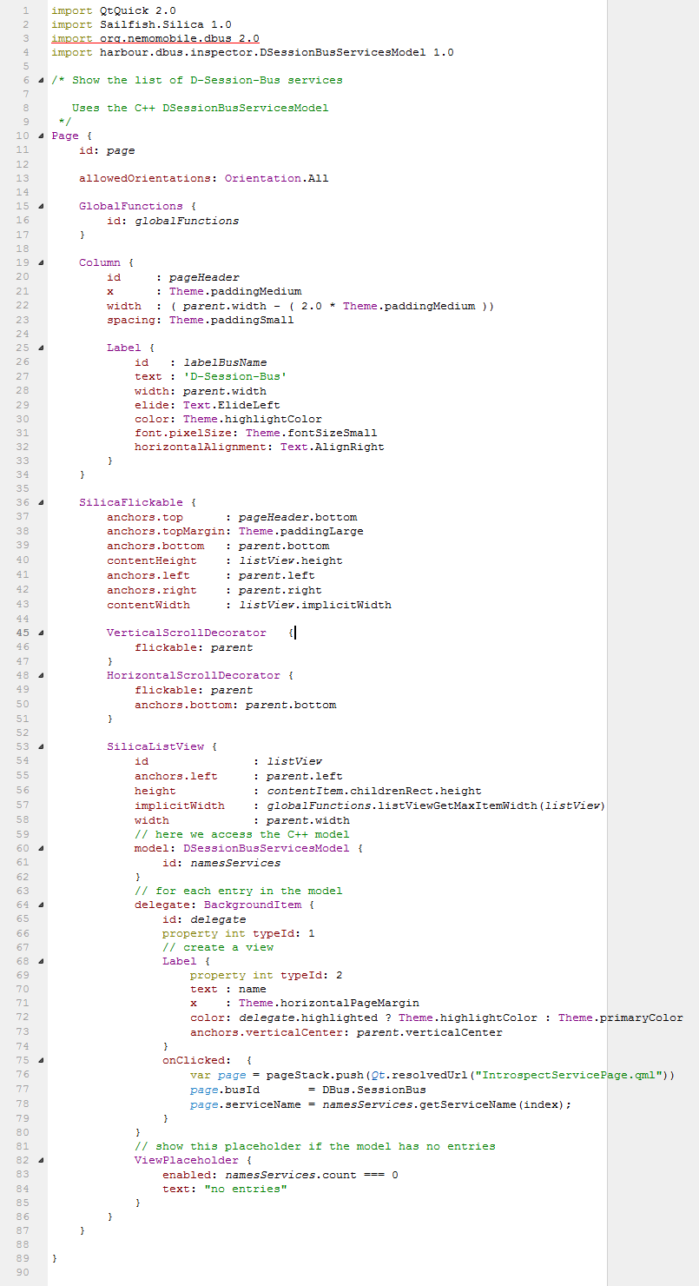Click 'pageHeader' id value on line 20

tap(204, 277)
